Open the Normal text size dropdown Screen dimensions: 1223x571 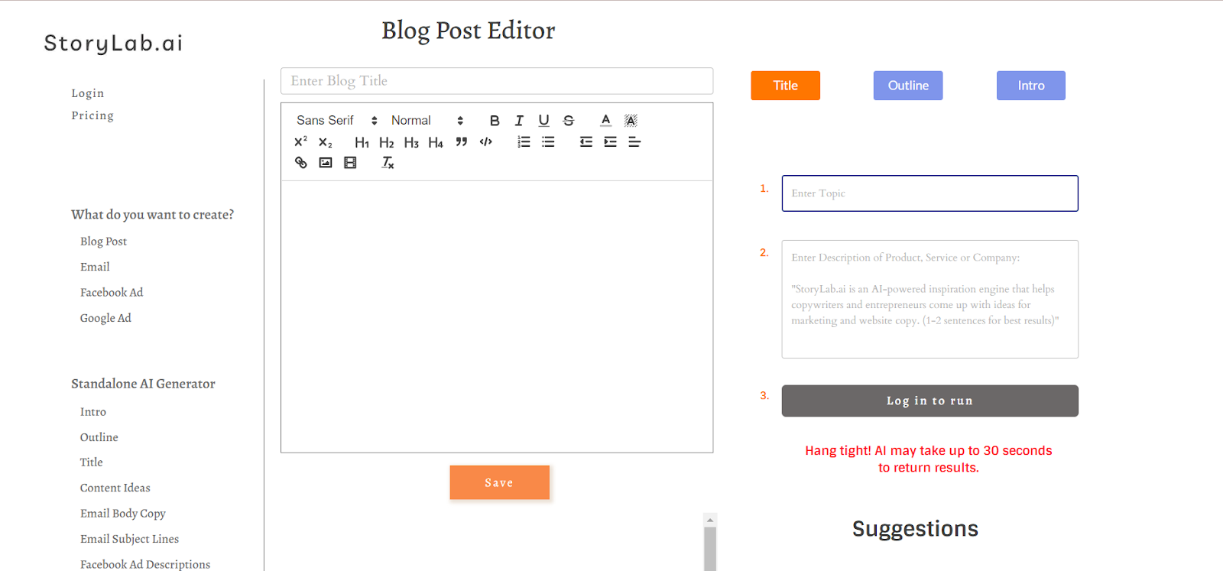pos(427,121)
